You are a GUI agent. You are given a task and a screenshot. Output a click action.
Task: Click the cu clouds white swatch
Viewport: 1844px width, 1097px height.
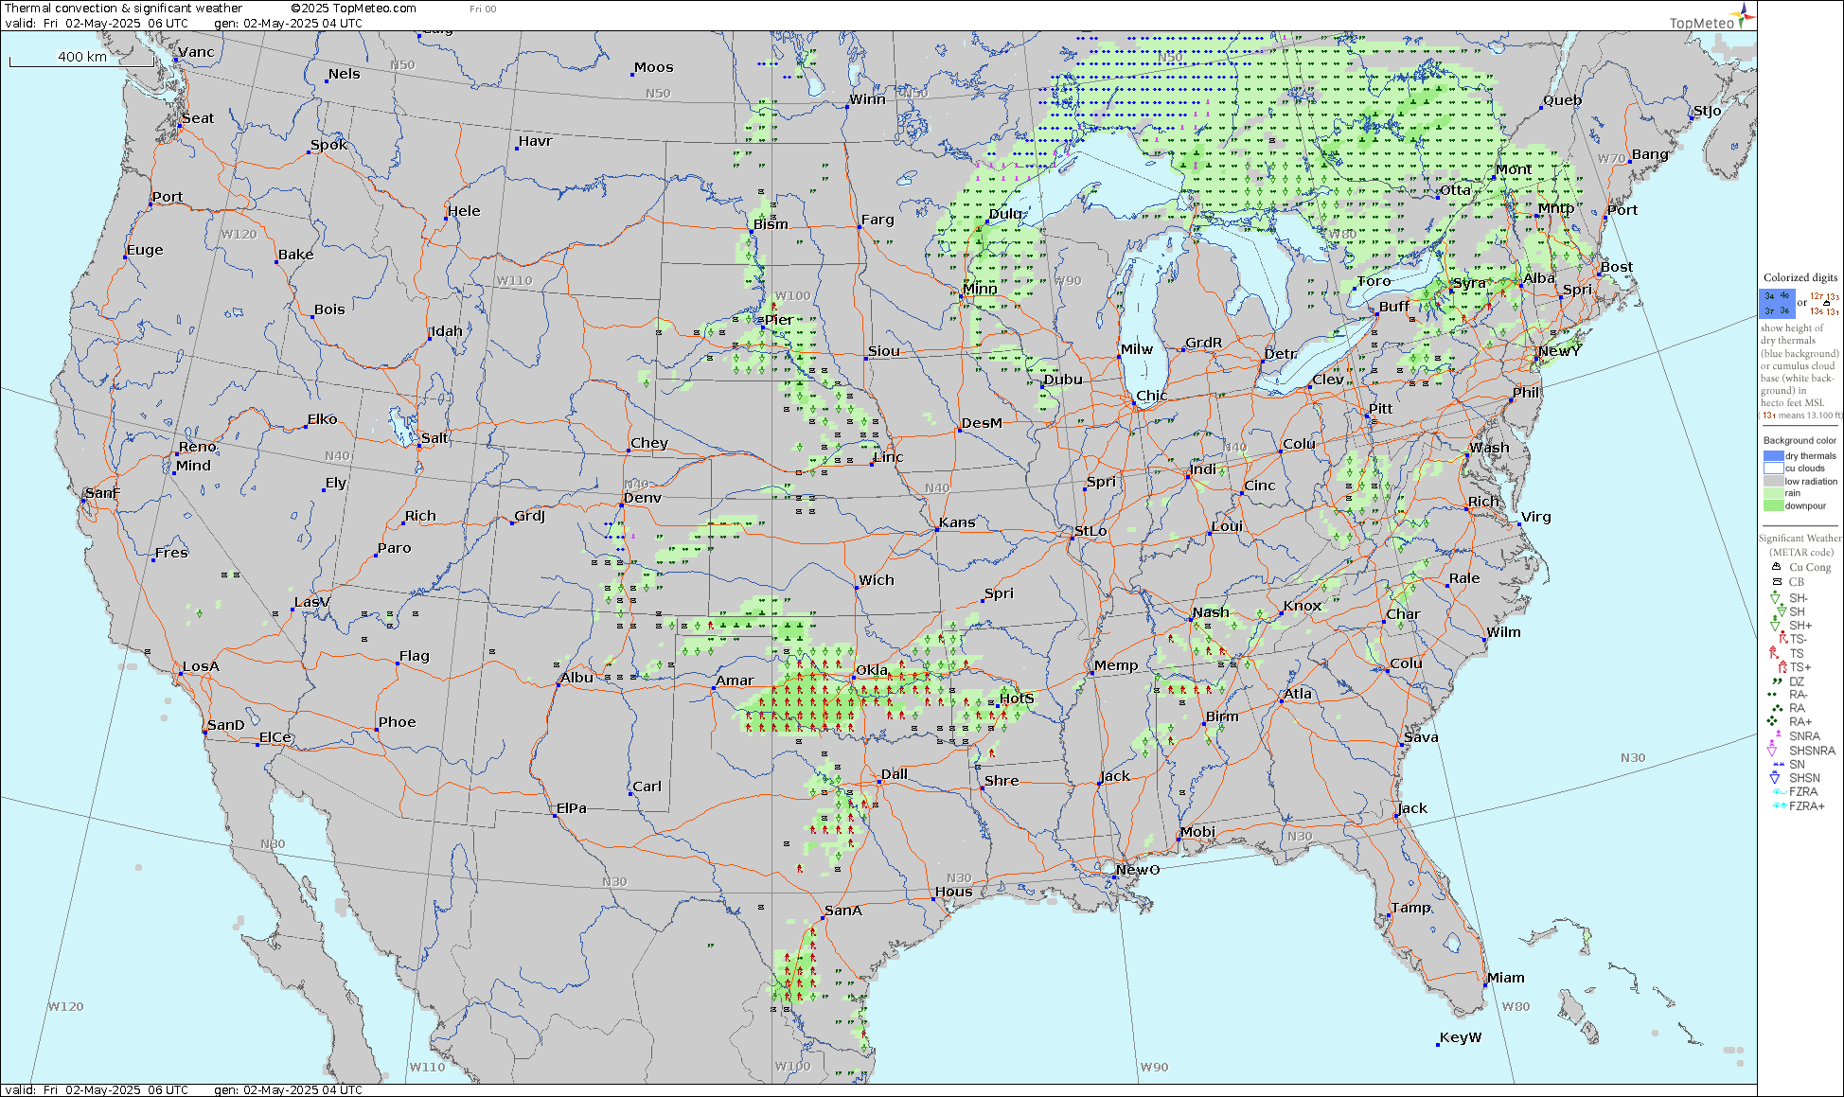click(1774, 469)
